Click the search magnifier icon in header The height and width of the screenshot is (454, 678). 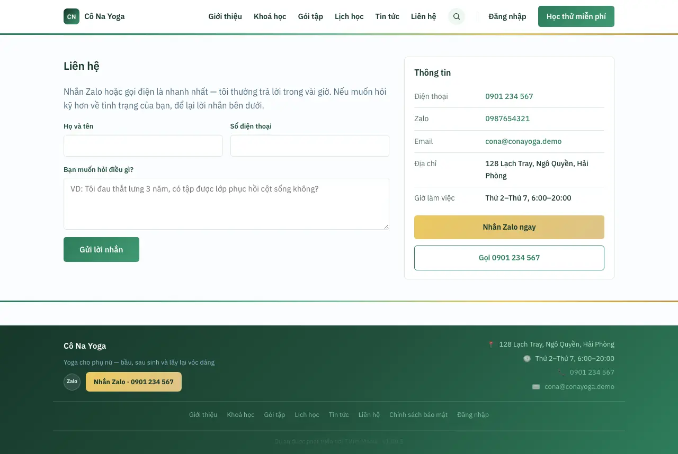[457, 16]
